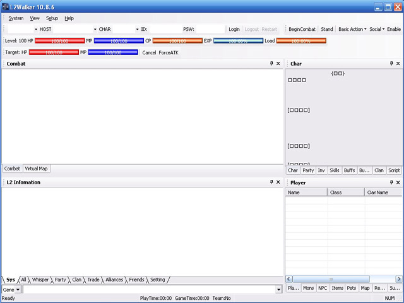Click the character MP bar
The width and height of the screenshot is (404, 303).
[x=119, y=40]
